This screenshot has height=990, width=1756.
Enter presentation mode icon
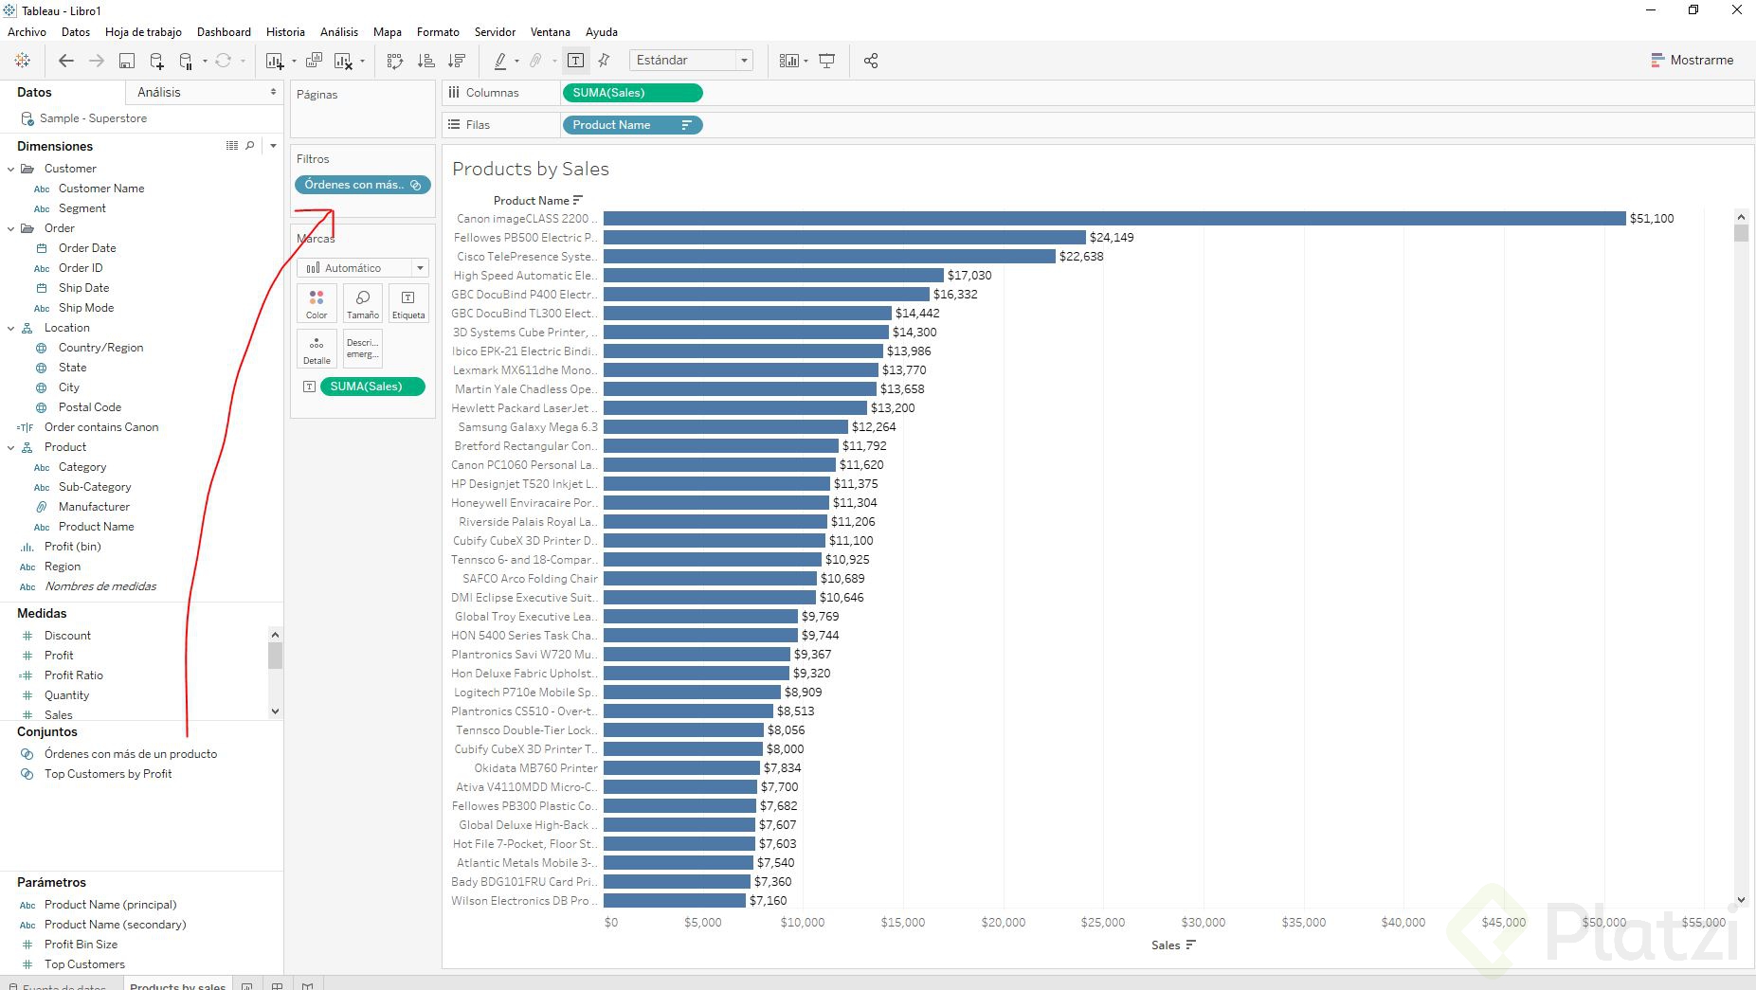click(827, 61)
